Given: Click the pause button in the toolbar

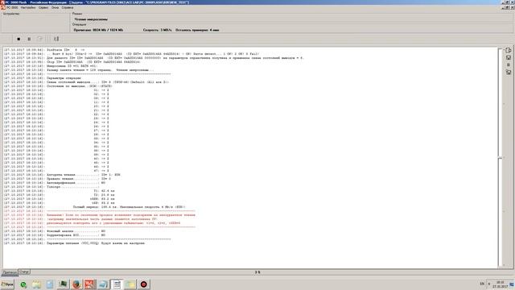Looking at the screenshot, I should (29, 39).
